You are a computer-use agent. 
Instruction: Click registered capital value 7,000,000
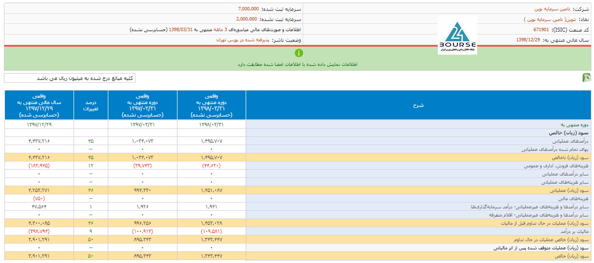pos(248,9)
